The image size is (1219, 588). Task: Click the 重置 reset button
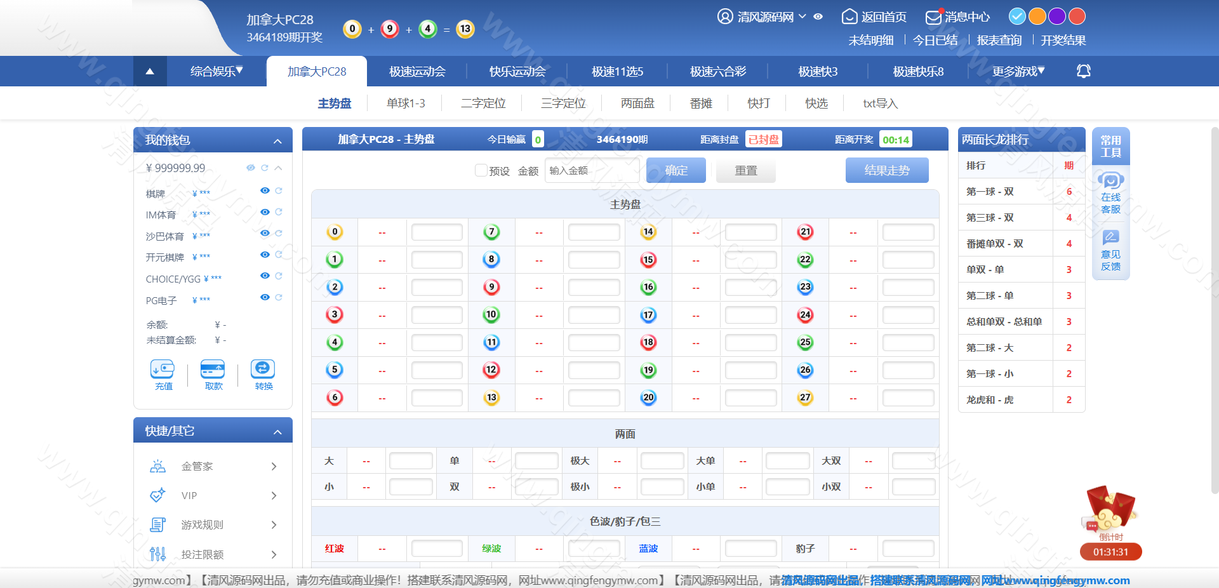[746, 170]
